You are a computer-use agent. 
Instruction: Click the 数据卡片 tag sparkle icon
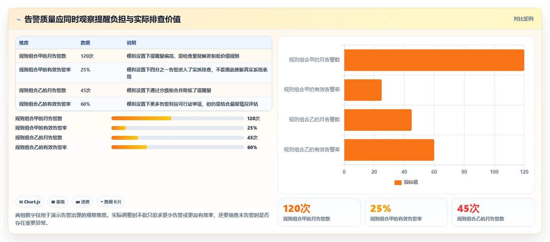point(102,202)
